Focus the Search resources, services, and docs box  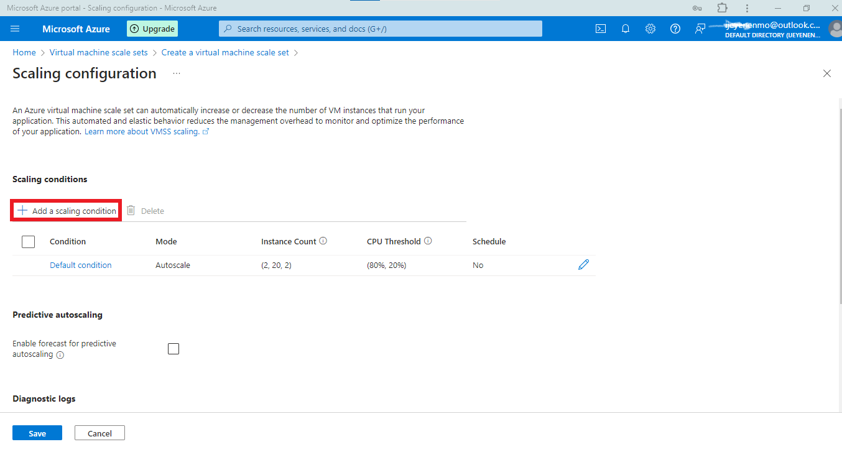[x=381, y=29]
